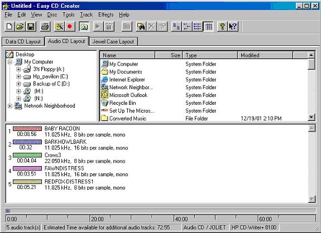This screenshot has height=233, width=321.
Task: Create a new CD layout
Action: click(9, 27)
